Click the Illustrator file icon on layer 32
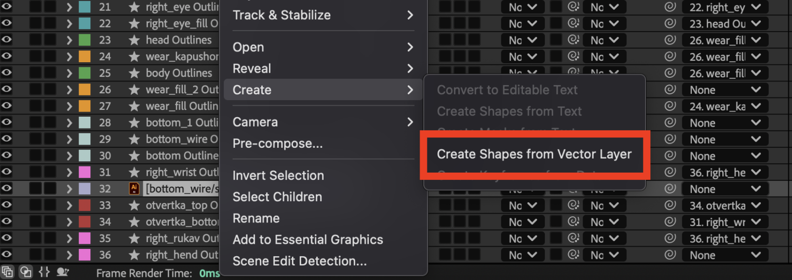Image resolution: width=792 pixels, height=280 pixels. click(134, 189)
